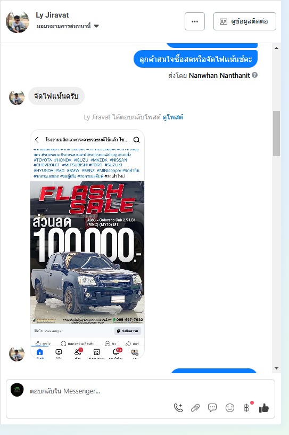Viewport: 289px width, 435px height.
Task: Open the มอบหมายการสนทนานี้ assignment menu
Action: pos(68,26)
